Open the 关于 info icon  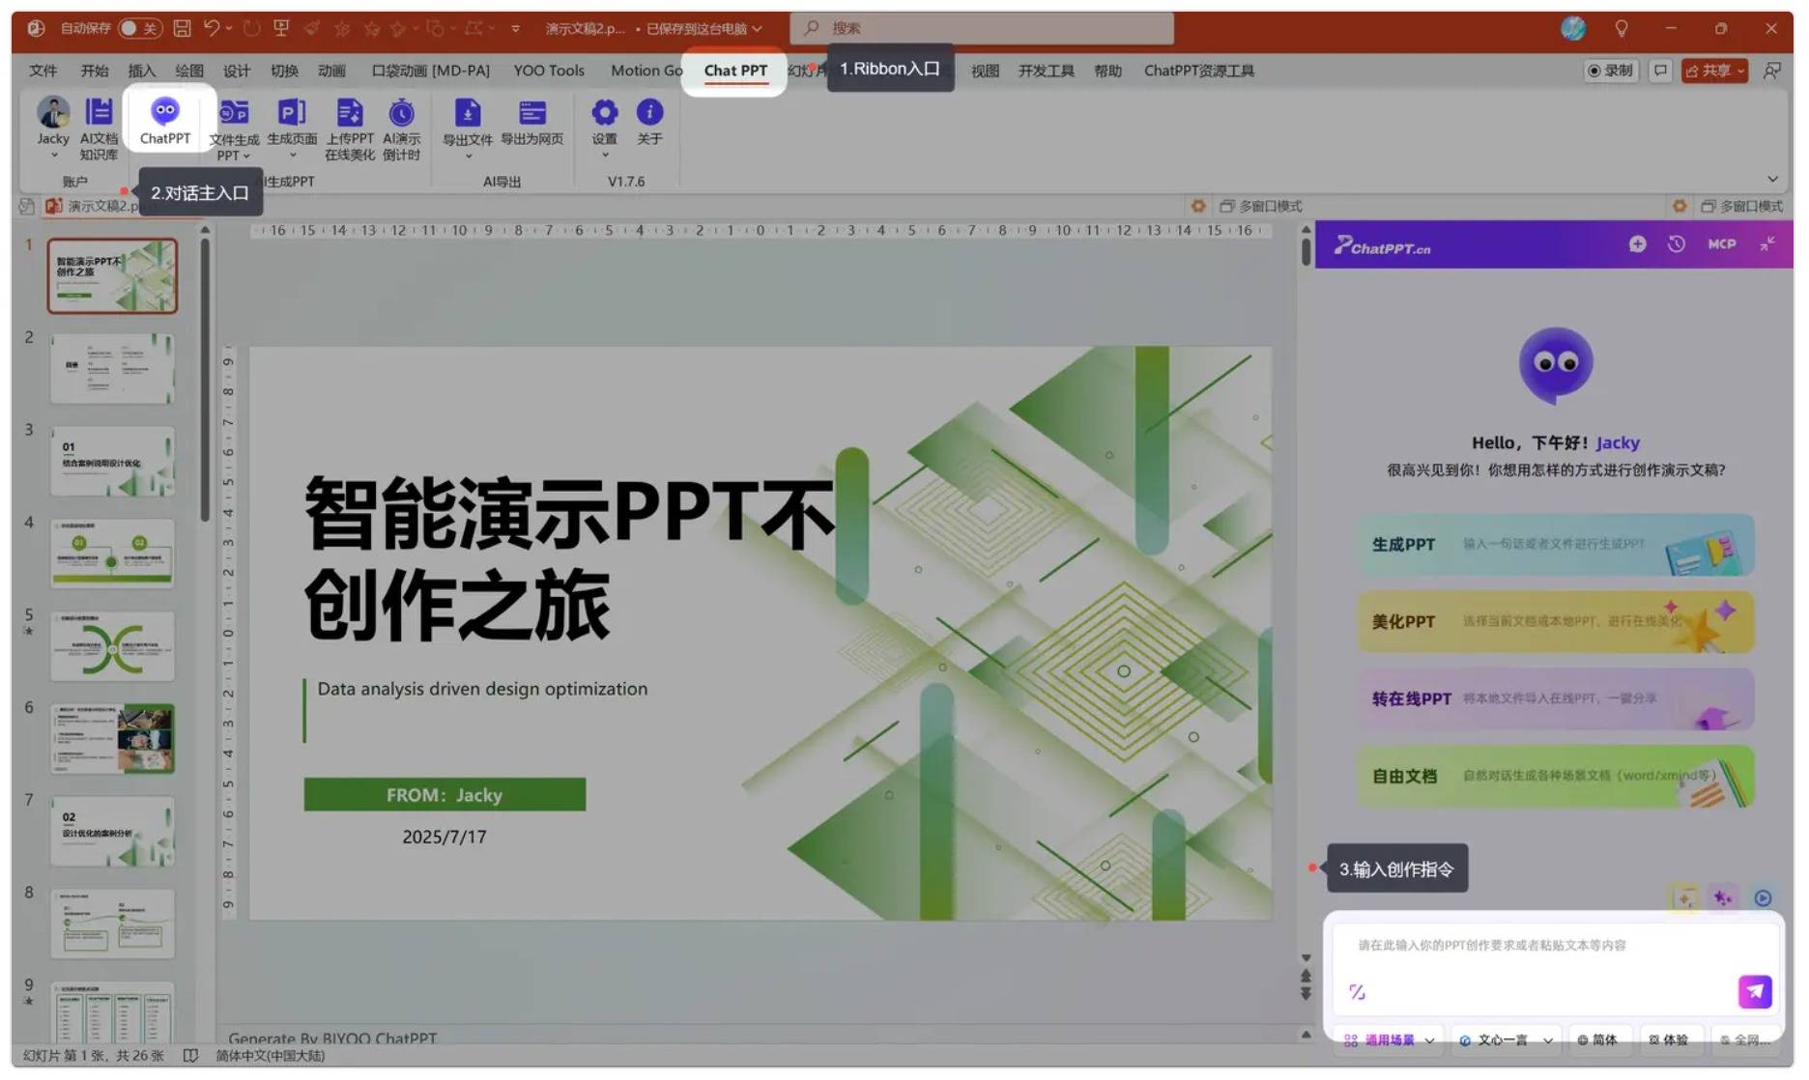click(x=649, y=122)
